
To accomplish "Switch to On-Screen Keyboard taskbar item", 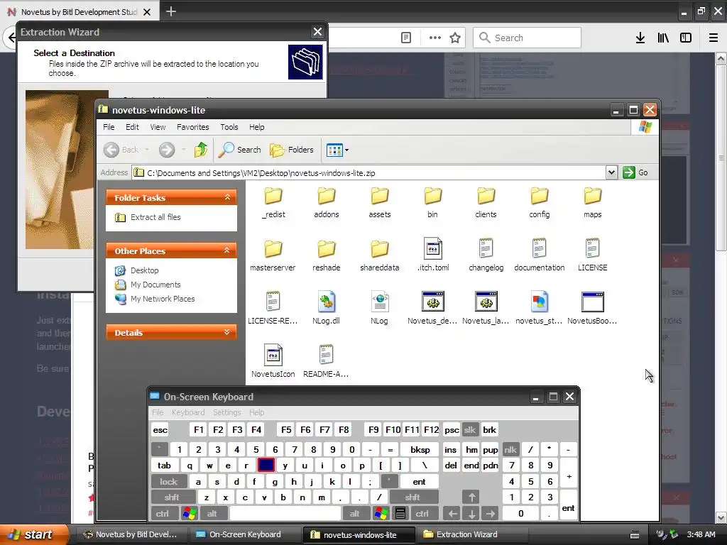I will click(x=245, y=534).
